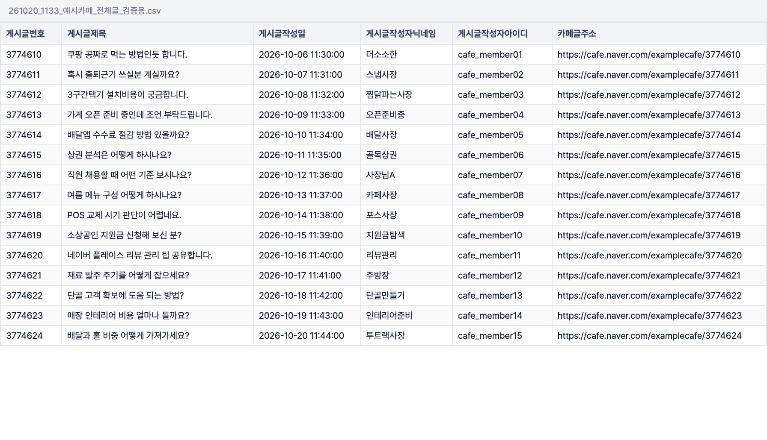Select the file name 261020_1133_예시카페_전체글_검증용.csv
767x440 pixels.
click(x=85, y=11)
